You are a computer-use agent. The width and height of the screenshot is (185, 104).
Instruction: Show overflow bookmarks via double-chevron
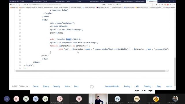pyautogui.click(x=164, y=8)
